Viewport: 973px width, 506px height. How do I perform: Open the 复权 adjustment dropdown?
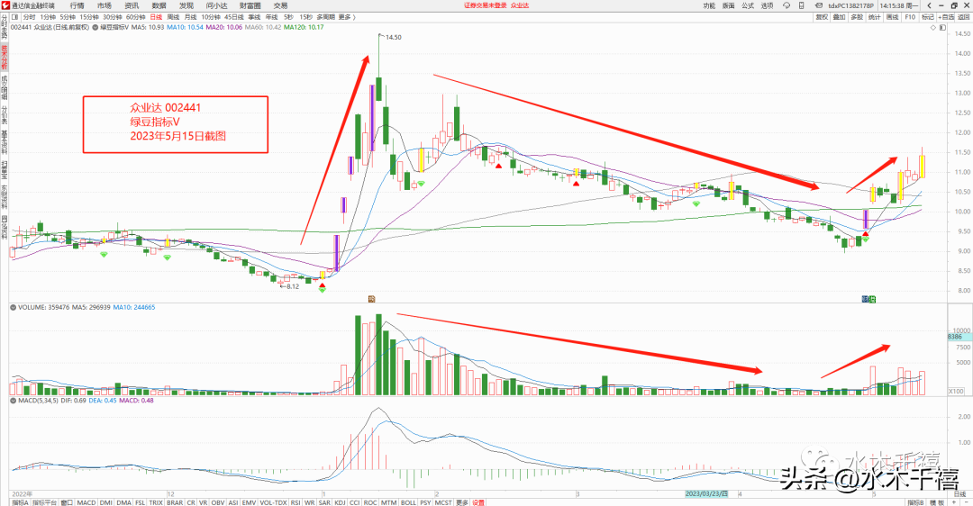(822, 17)
